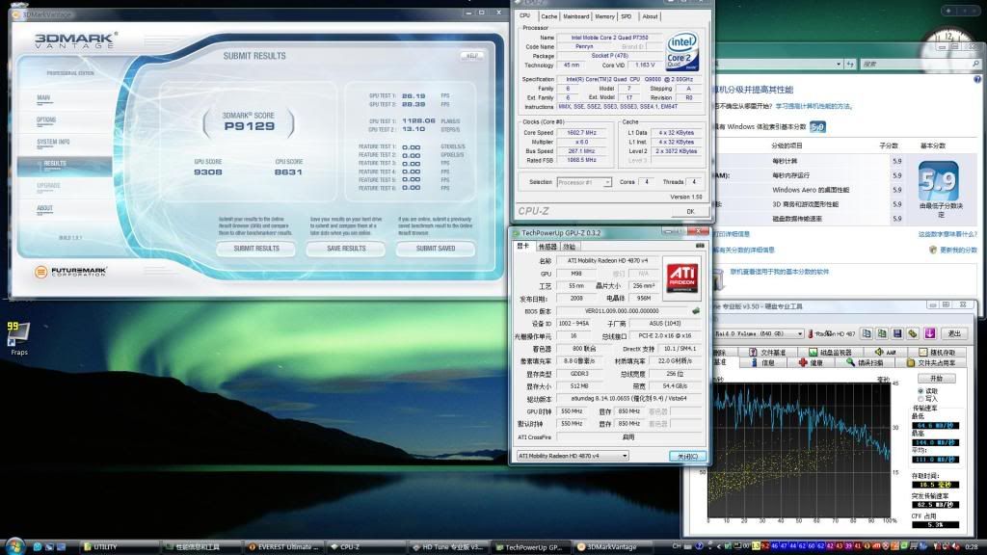The image size is (987, 555).
Task: Select ABOUT in 3DMark Vantage sidebar
Action: (x=44, y=208)
